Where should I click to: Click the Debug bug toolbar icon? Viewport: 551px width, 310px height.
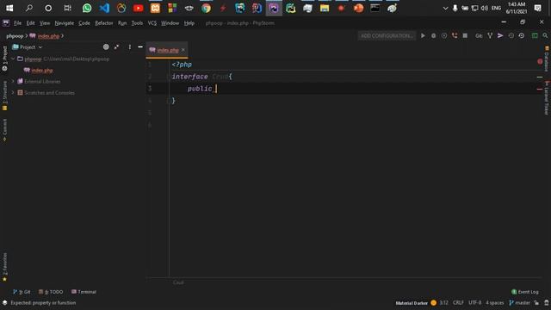(x=433, y=36)
